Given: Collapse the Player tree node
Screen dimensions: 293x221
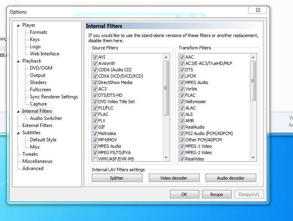Looking at the screenshot, I should (18, 25).
